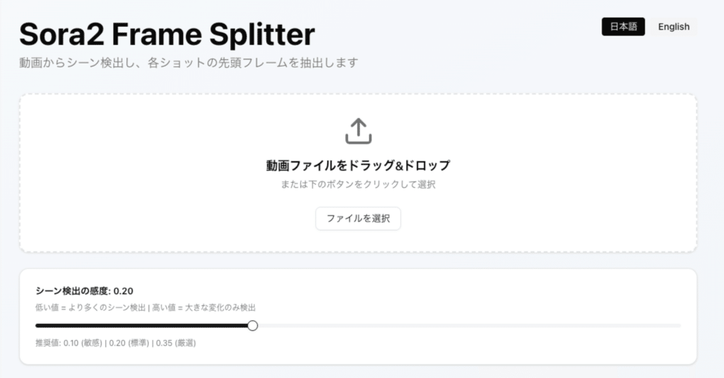This screenshot has height=378, width=724.
Task: Open the file picker via ファイルを選択
Action: pos(357,219)
